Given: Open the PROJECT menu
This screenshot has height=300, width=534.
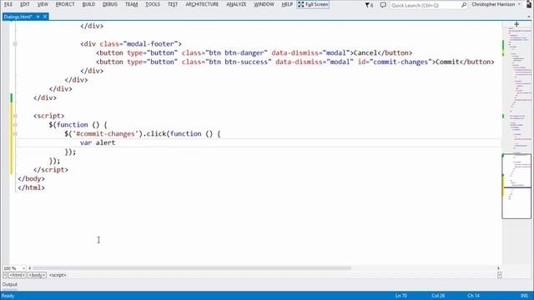Looking at the screenshot, I should pyautogui.click(x=65, y=4).
